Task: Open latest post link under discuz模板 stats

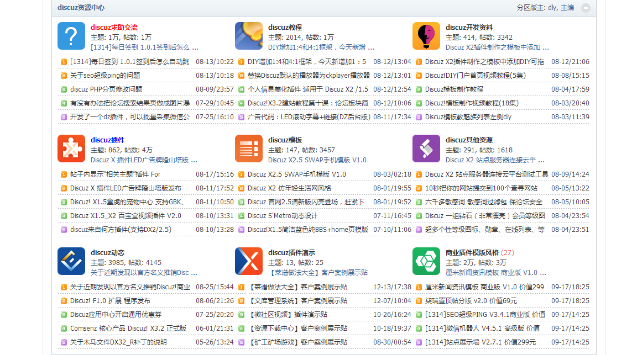Action: (317, 160)
